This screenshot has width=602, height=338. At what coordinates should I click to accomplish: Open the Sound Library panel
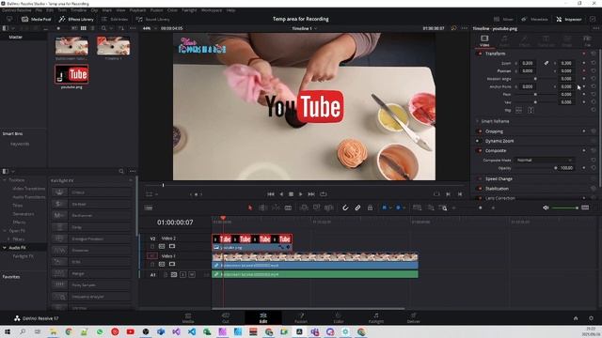click(x=152, y=19)
